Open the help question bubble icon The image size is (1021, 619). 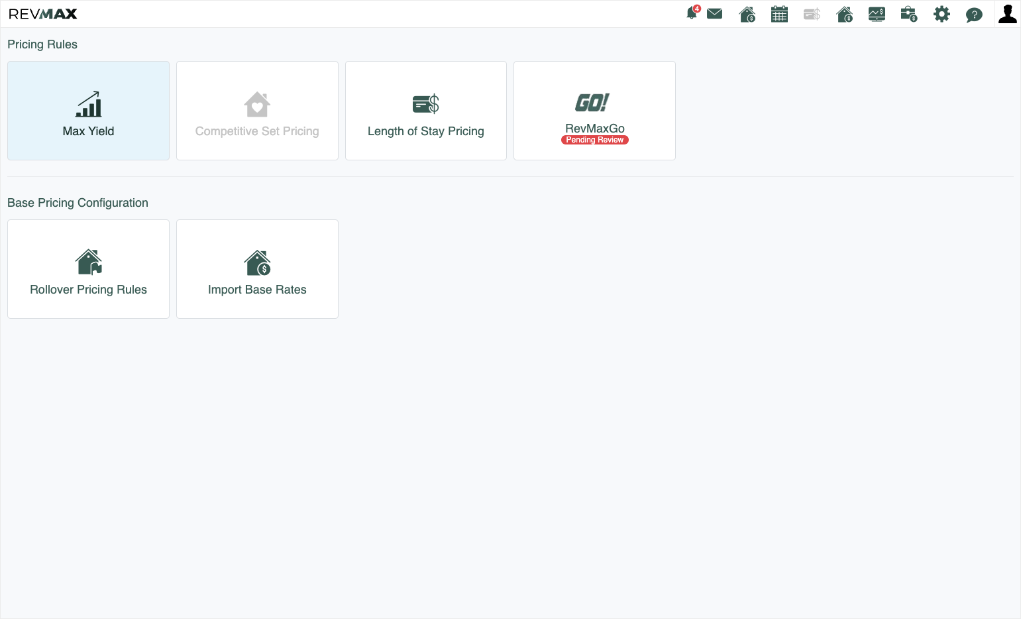(974, 15)
